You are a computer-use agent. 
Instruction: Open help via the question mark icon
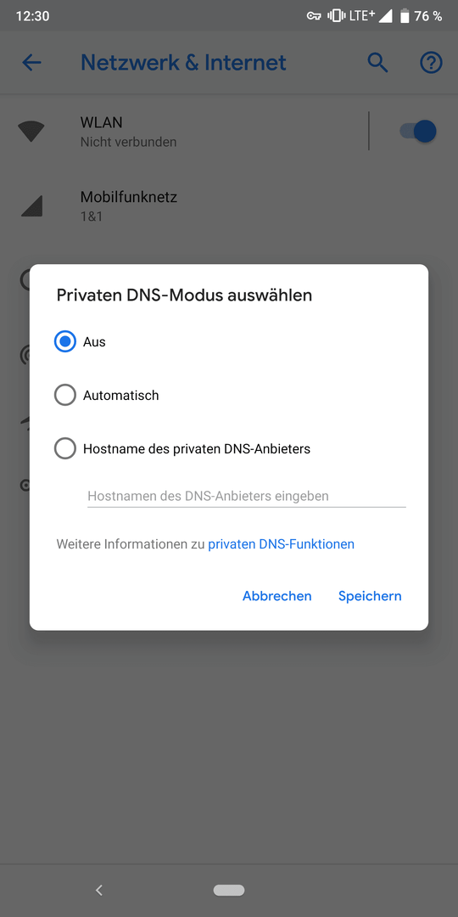[x=431, y=63]
